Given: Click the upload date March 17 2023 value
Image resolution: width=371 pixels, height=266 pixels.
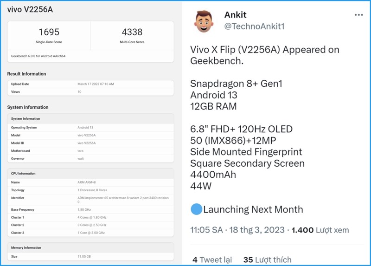Looking at the screenshot, I should coord(96,84).
